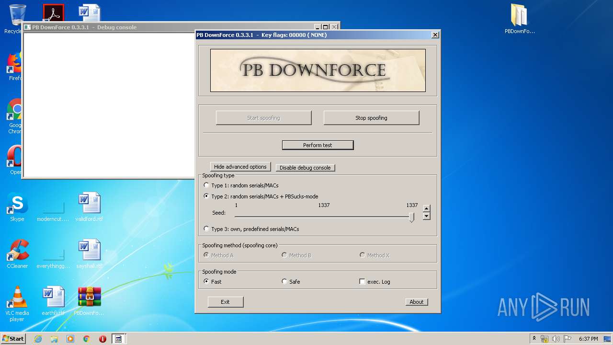Choose the Safe spoofing mode
Viewport: 613px width, 345px height.
(x=284, y=282)
